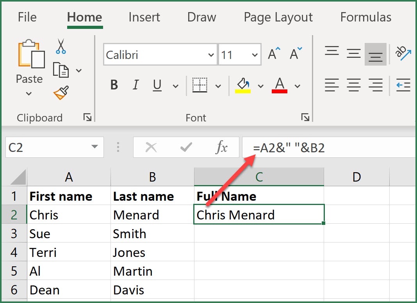
Task: Align text to the left
Action: [331, 85]
